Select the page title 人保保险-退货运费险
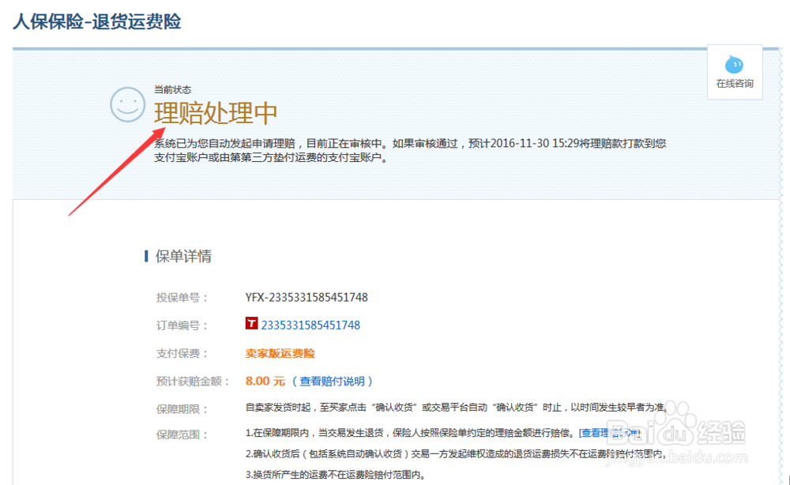 point(96,23)
